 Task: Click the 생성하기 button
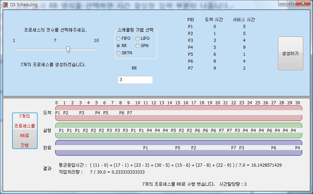(290, 53)
